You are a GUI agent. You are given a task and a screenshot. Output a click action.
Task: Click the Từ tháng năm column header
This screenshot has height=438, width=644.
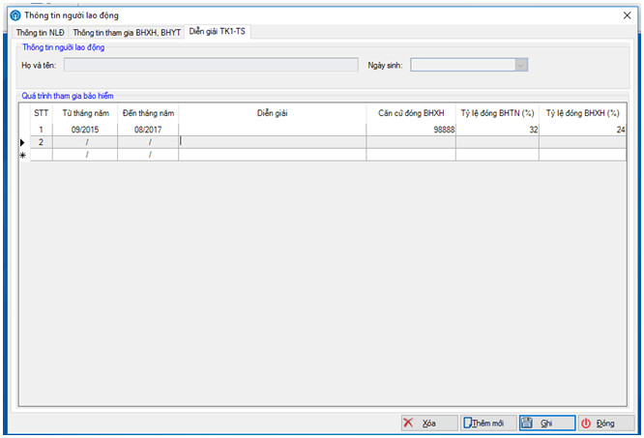click(x=85, y=113)
